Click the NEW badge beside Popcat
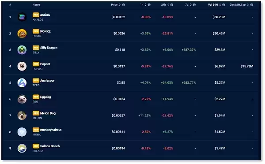This screenshot has height=164, width=265. [x=36, y=64]
